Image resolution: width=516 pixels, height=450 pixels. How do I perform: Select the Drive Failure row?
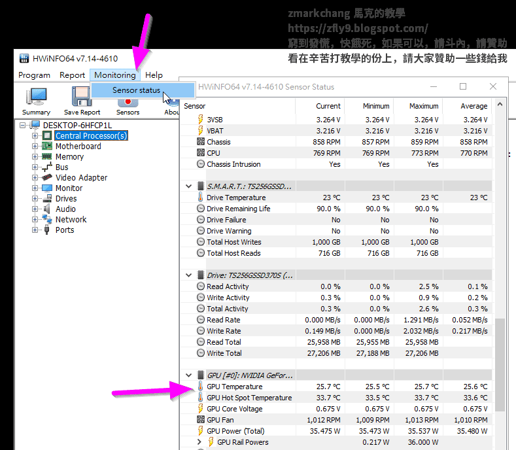click(x=336, y=220)
